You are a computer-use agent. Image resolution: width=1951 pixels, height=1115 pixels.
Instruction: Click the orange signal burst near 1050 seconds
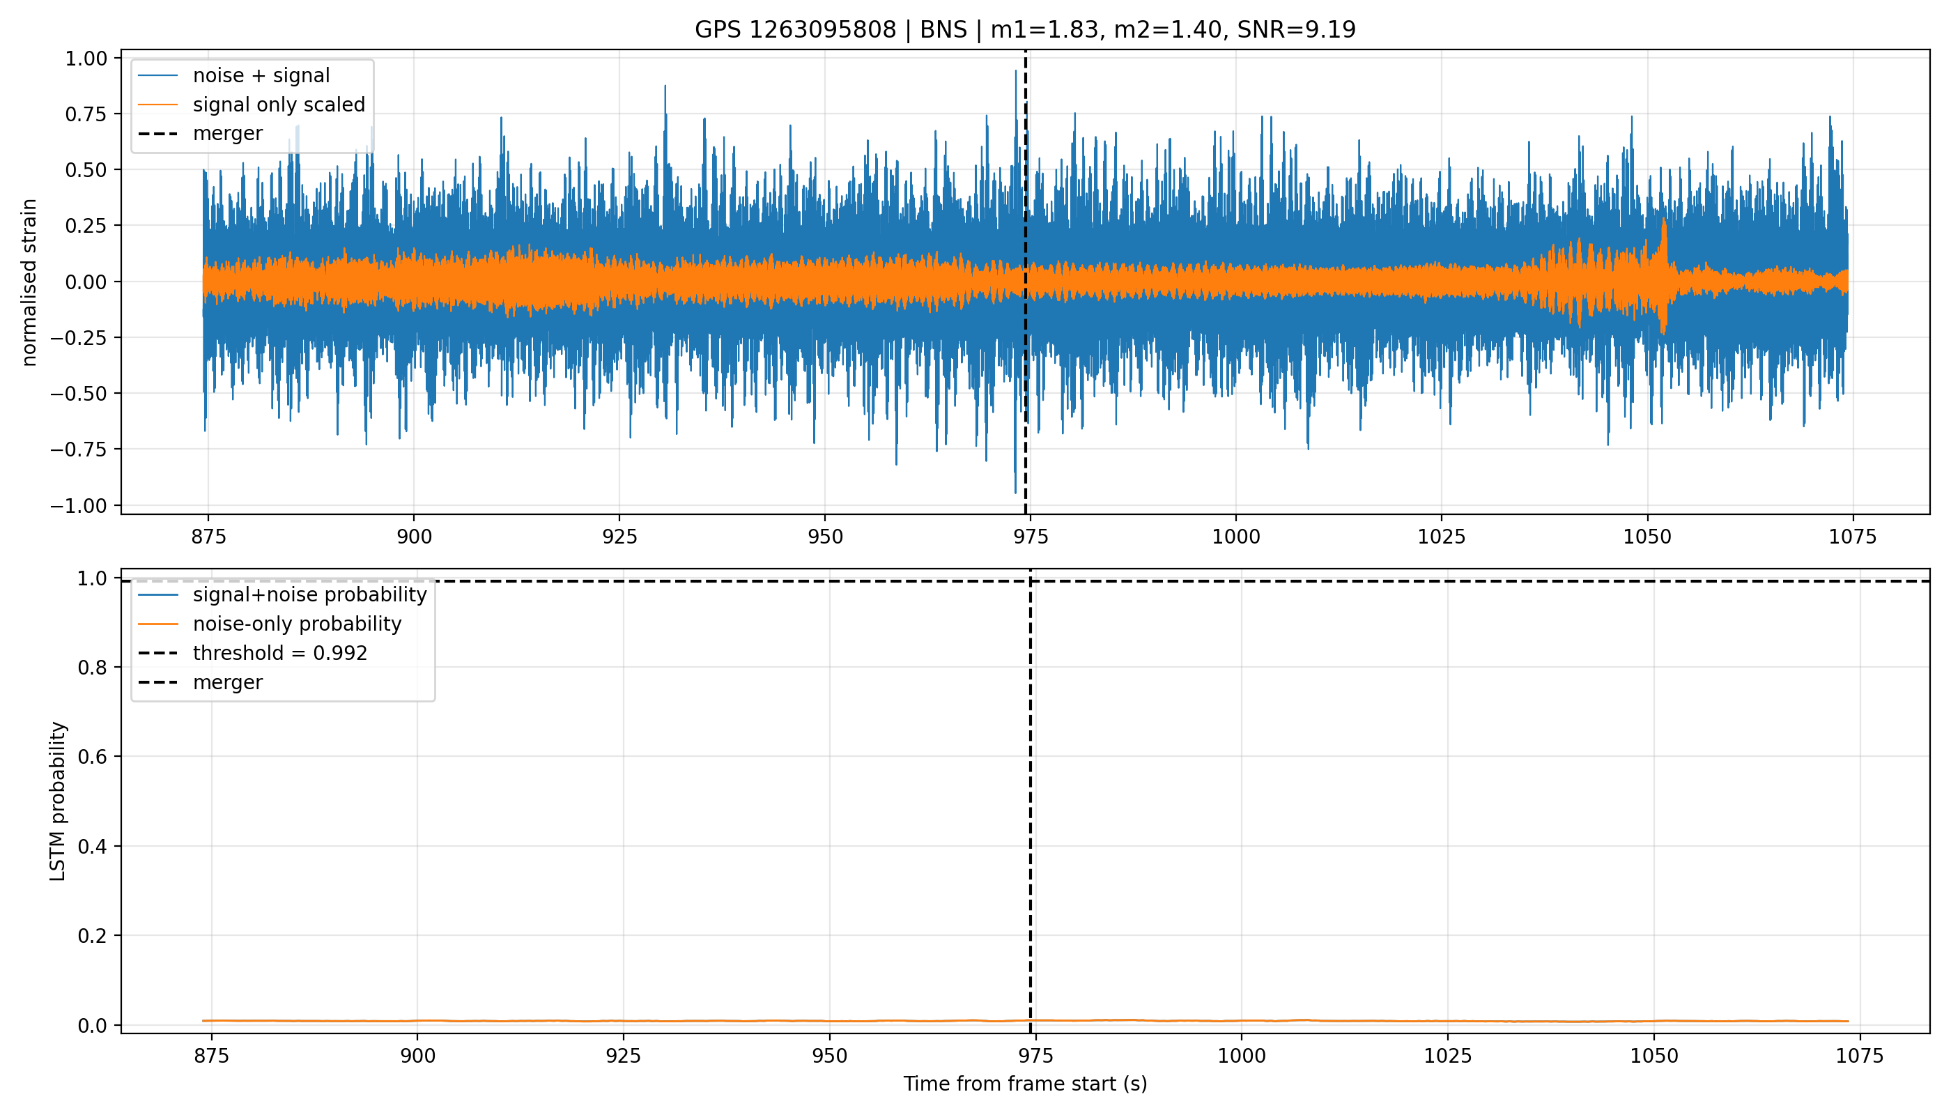point(1664,276)
